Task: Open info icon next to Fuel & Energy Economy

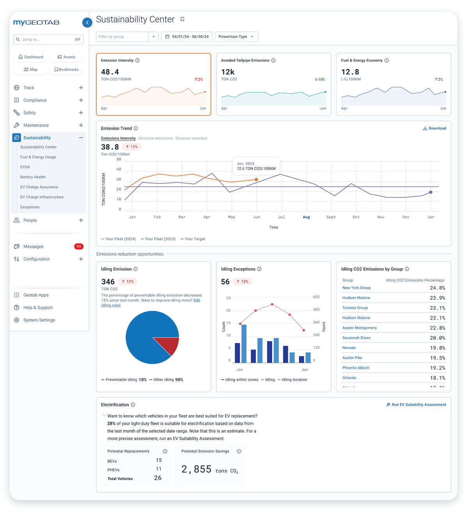Action: click(x=386, y=60)
